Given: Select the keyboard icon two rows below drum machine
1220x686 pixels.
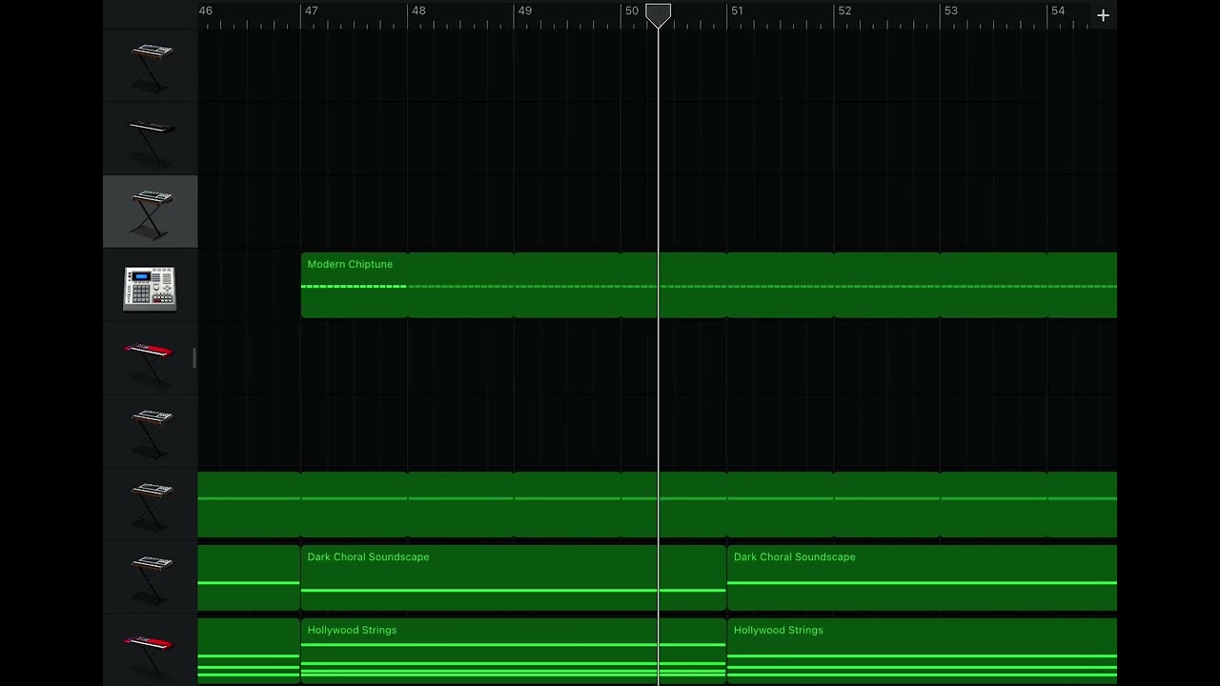Looking at the screenshot, I should 151,432.
